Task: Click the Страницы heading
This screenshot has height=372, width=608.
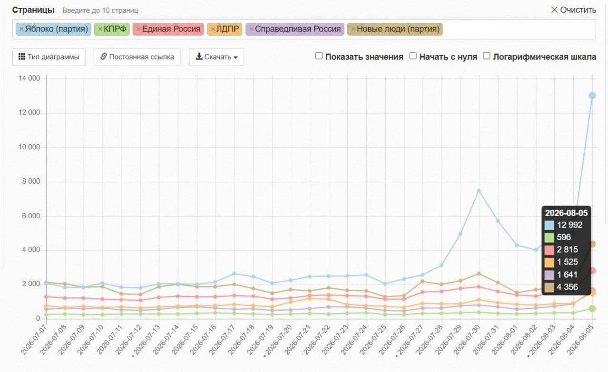Action: coord(33,10)
